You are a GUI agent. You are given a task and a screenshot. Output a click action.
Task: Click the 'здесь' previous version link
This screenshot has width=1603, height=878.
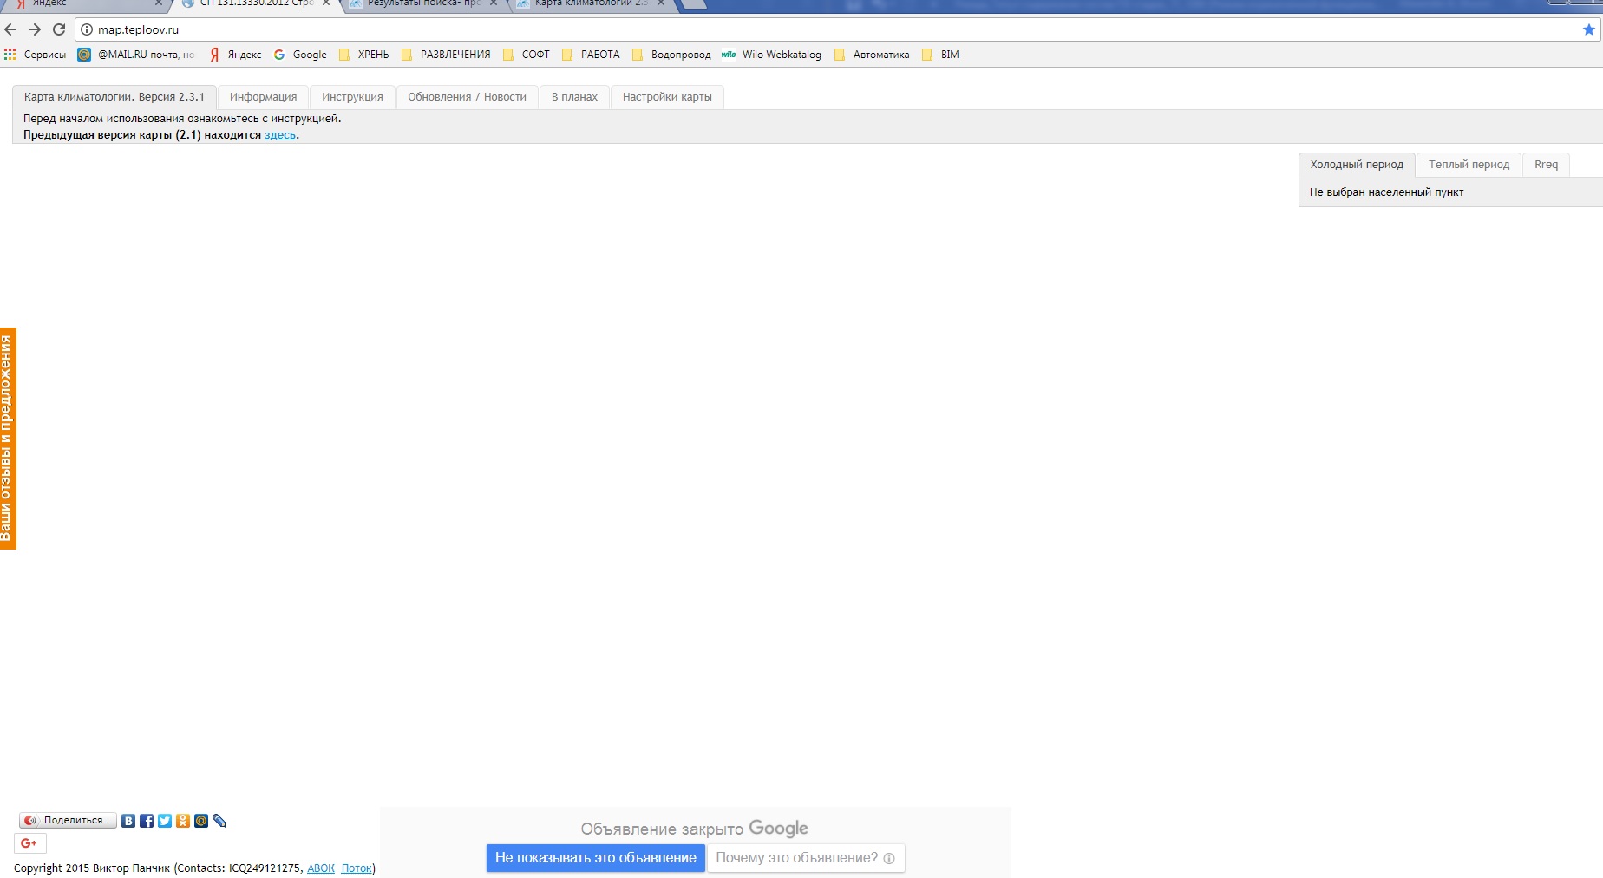[x=279, y=135]
